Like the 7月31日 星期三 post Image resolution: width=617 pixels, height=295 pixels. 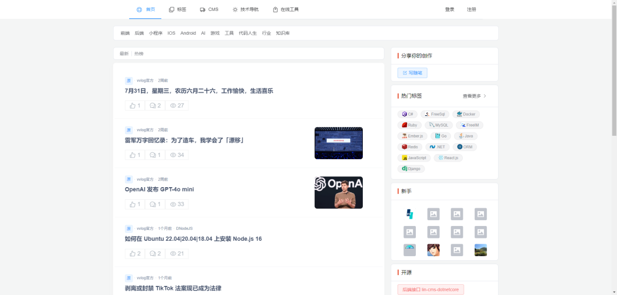coord(135,106)
